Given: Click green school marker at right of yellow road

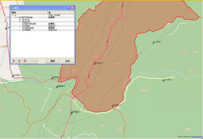Looking at the screenshot, I should point(163,81).
